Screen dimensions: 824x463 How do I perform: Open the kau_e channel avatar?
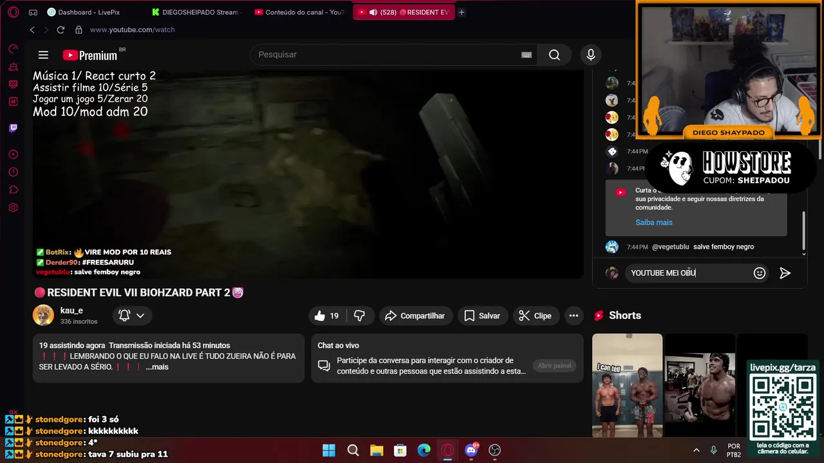coord(44,315)
